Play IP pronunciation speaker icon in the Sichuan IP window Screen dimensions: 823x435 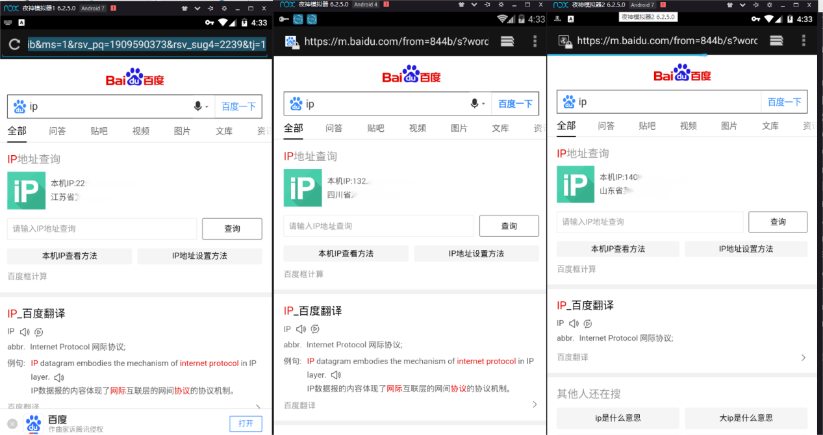[x=301, y=329]
